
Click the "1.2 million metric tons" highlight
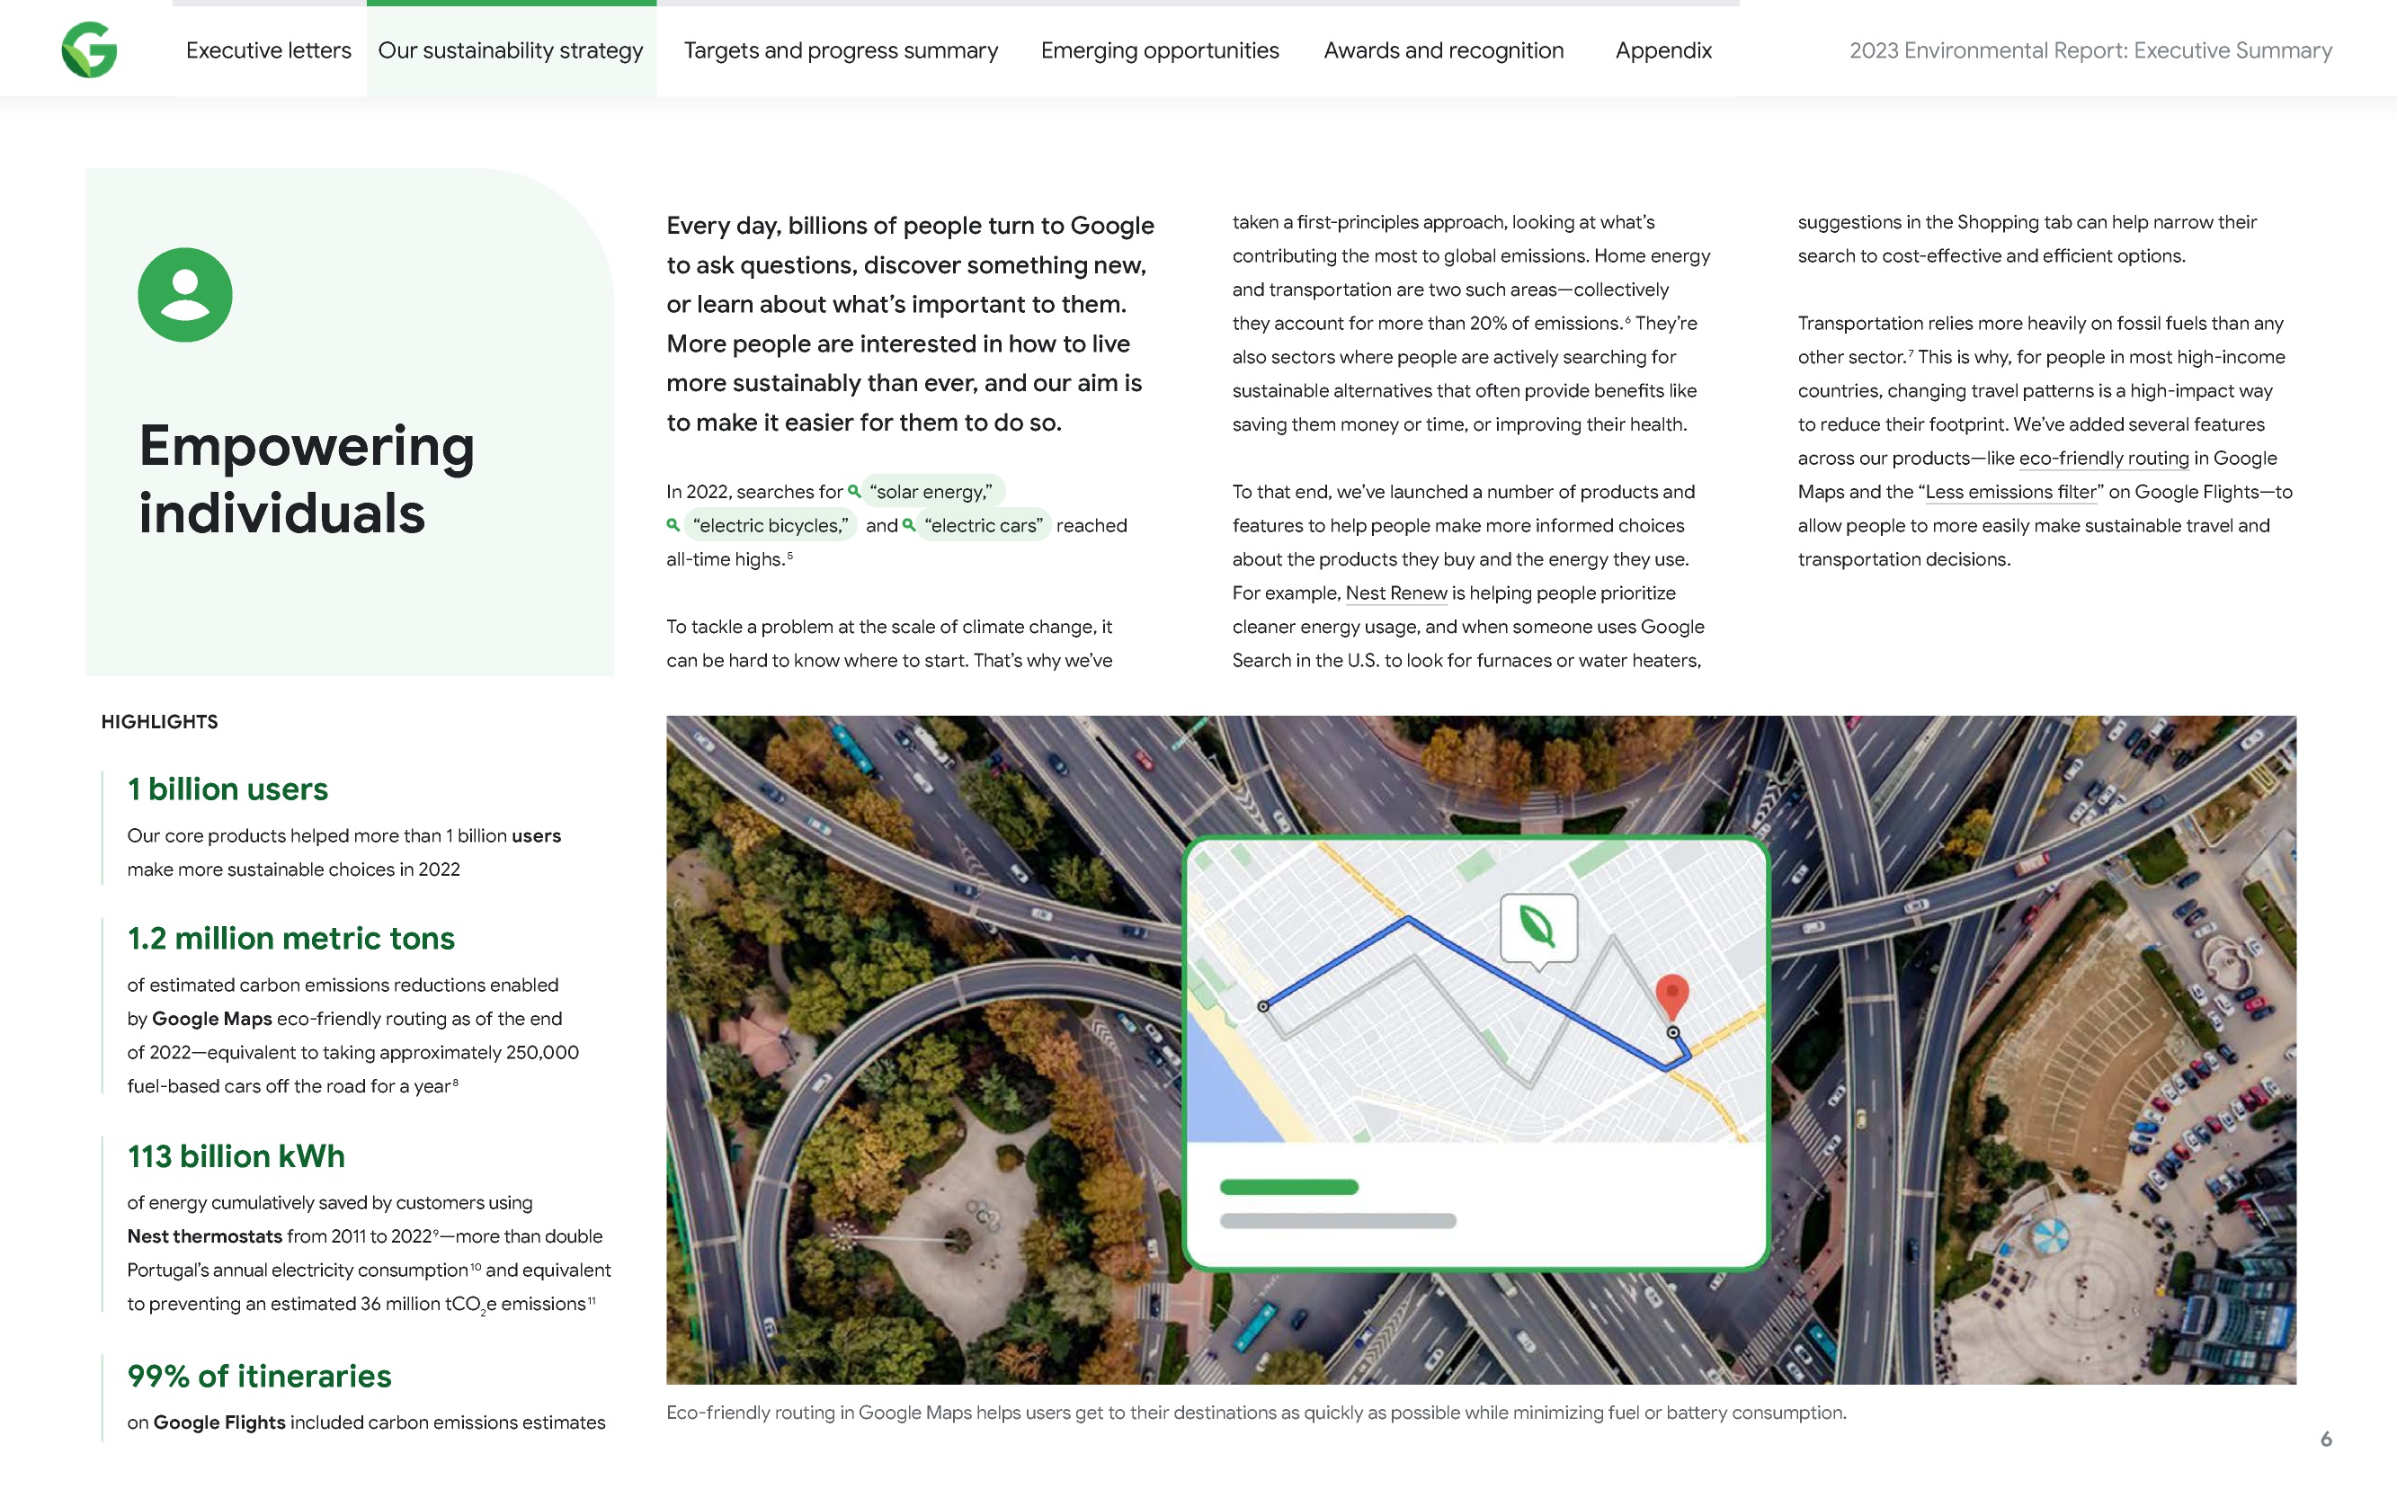(x=290, y=938)
